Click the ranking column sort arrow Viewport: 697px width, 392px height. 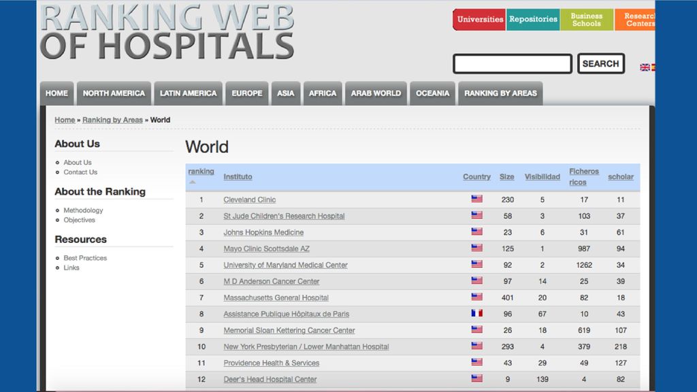pos(192,182)
